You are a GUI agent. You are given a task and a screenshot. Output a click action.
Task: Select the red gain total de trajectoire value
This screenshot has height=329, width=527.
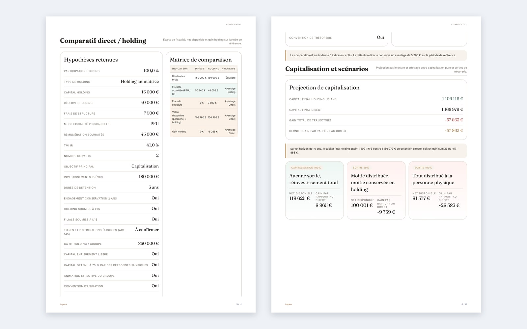(x=454, y=120)
